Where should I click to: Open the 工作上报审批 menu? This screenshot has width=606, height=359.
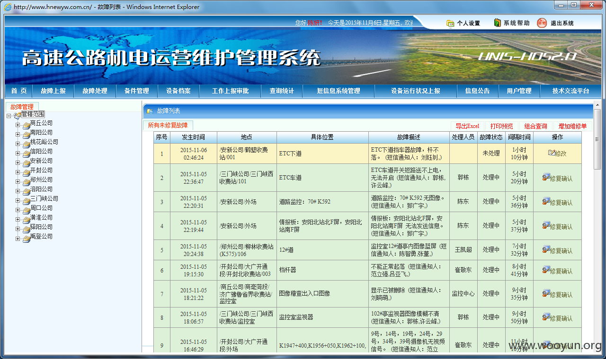(230, 91)
